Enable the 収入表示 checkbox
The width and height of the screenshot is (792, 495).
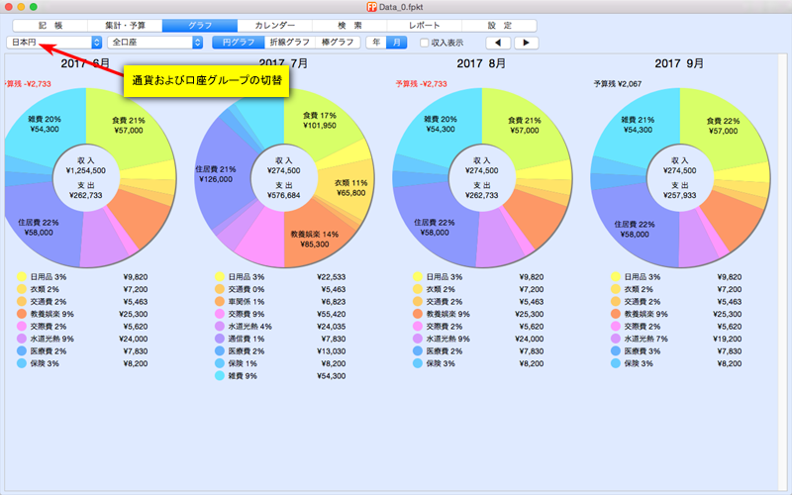click(x=425, y=43)
